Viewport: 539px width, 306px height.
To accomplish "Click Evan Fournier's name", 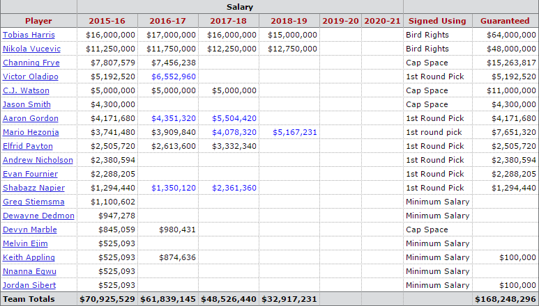I will click(30, 174).
